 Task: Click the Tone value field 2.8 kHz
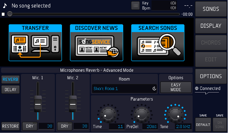[183, 127]
